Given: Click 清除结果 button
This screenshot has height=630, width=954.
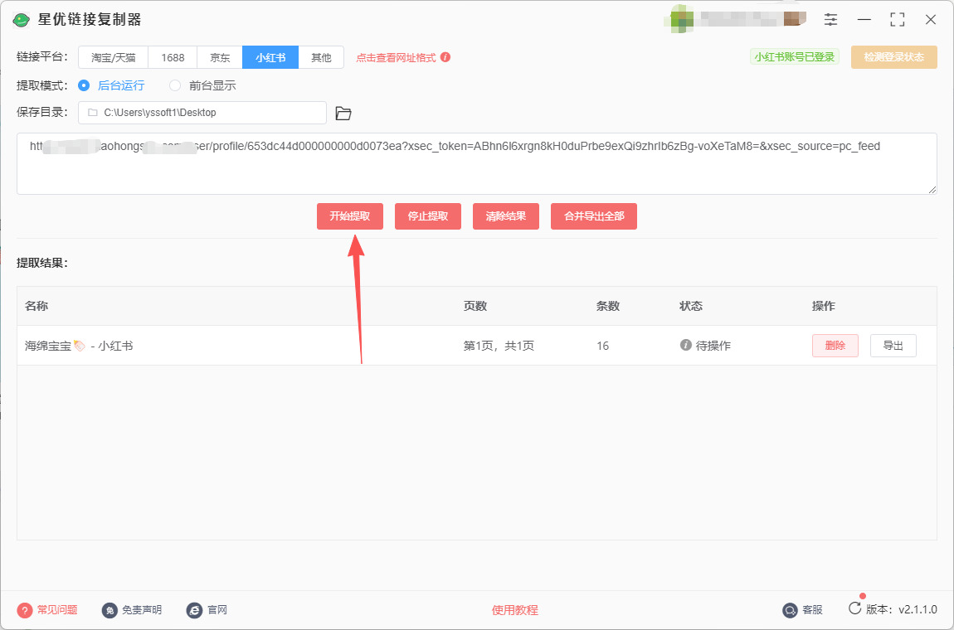Looking at the screenshot, I should click(505, 216).
